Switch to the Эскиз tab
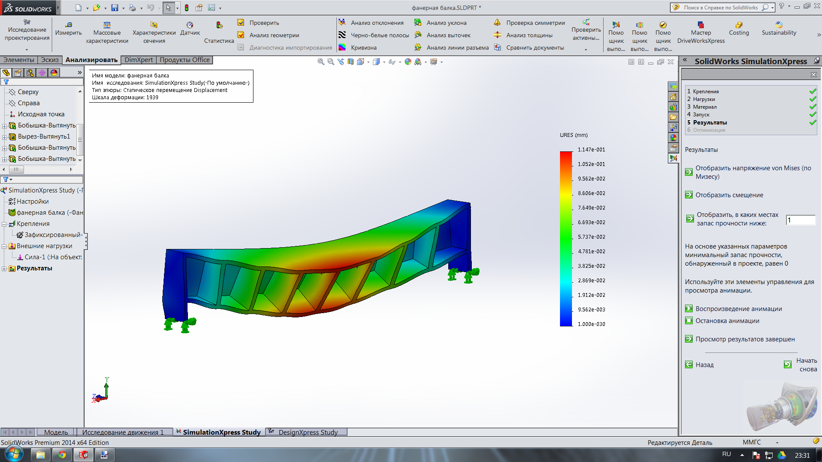 tap(50, 60)
